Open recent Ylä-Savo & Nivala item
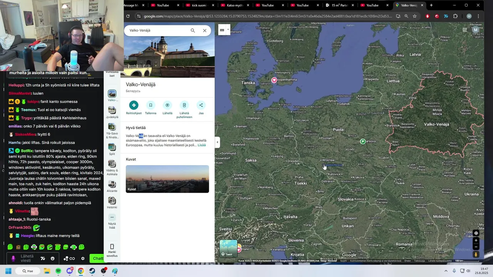 112,131
